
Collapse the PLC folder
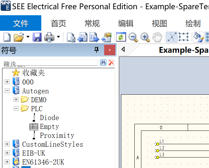16,109
